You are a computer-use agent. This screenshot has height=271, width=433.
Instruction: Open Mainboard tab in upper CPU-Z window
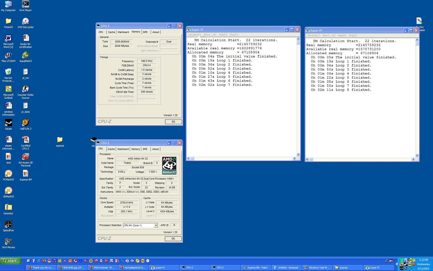123,32
